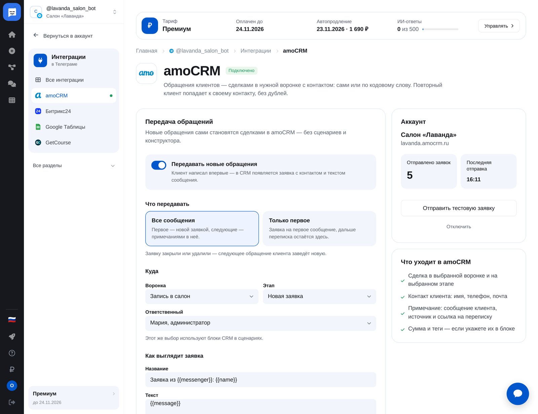Screen dimensions: 538x414
Task: Select amoCRM in integrations list
Action: [74, 96]
